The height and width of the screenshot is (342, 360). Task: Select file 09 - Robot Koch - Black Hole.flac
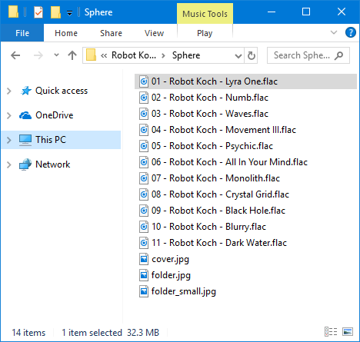click(x=218, y=211)
